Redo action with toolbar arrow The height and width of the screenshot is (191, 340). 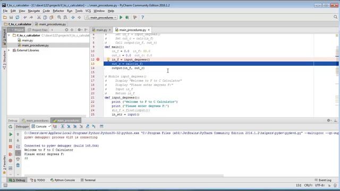[x=31, y=18]
